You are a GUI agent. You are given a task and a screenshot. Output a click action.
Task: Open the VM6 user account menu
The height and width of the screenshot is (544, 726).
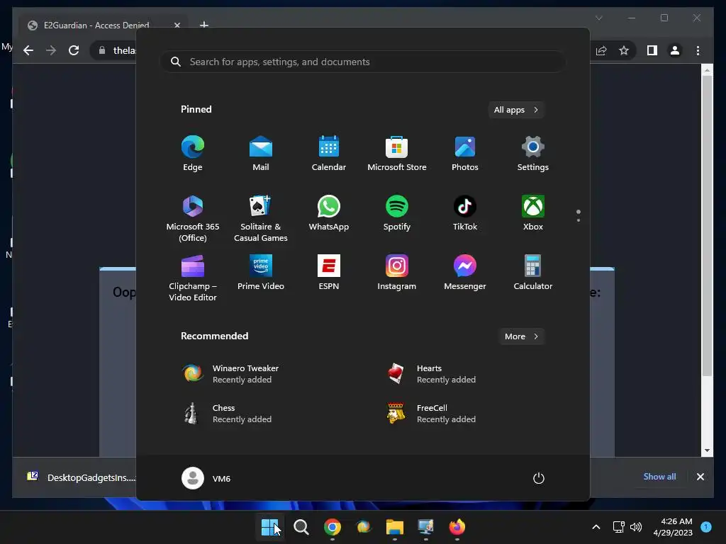tap(206, 478)
